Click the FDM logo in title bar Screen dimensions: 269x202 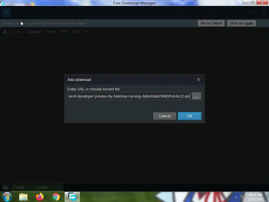coord(2,3)
